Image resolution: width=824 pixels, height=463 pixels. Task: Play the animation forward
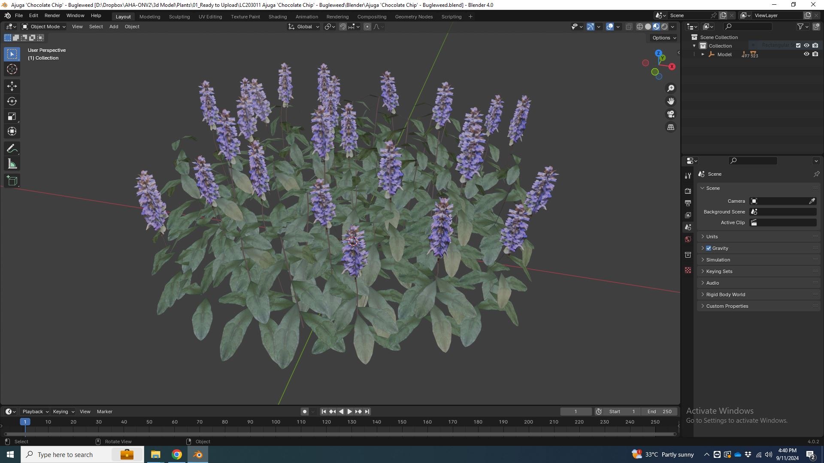point(349,412)
